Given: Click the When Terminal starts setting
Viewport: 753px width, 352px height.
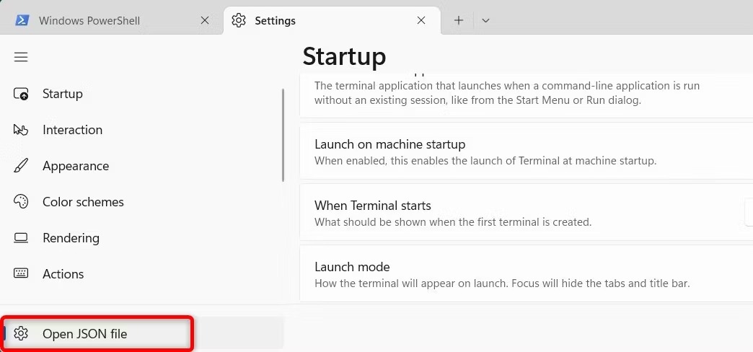Looking at the screenshot, I should coord(527,212).
